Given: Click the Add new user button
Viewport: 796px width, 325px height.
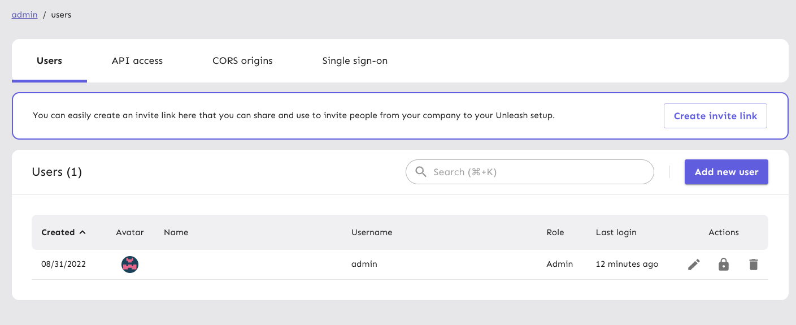Looking at the screenshot, I should click(x=726, y=172).
